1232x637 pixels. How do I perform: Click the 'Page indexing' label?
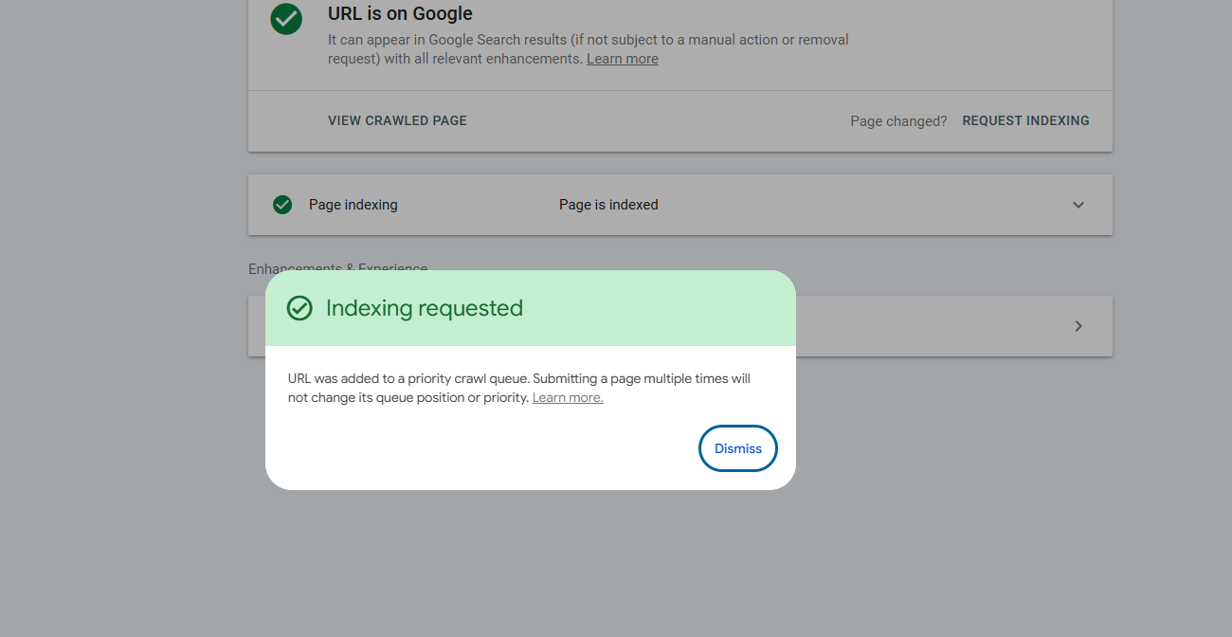pos(353,205)
